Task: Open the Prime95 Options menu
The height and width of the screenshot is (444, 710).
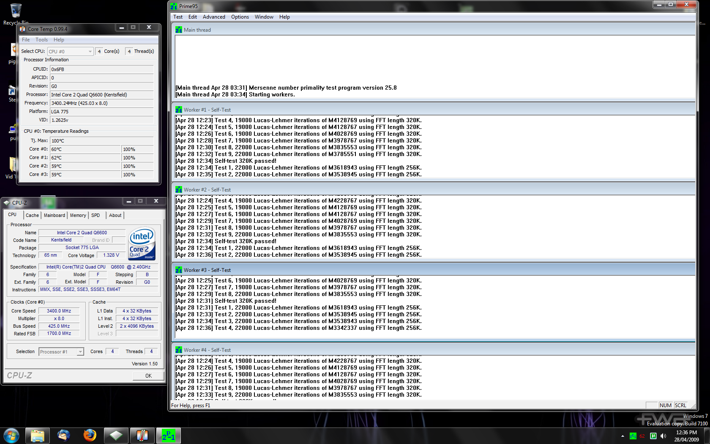Action: tap(240, 17)
